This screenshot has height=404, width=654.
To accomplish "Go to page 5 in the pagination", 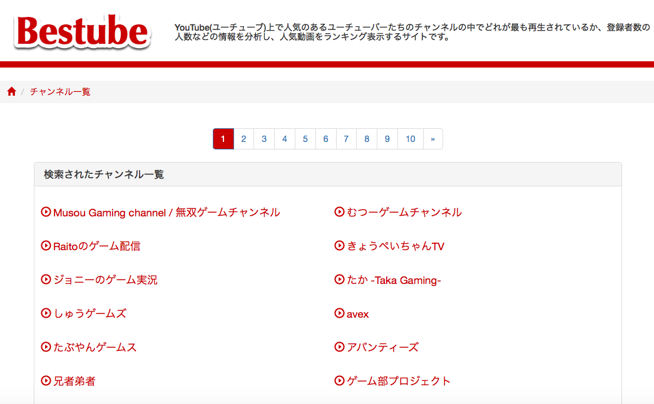I will (x=305, y=139).
